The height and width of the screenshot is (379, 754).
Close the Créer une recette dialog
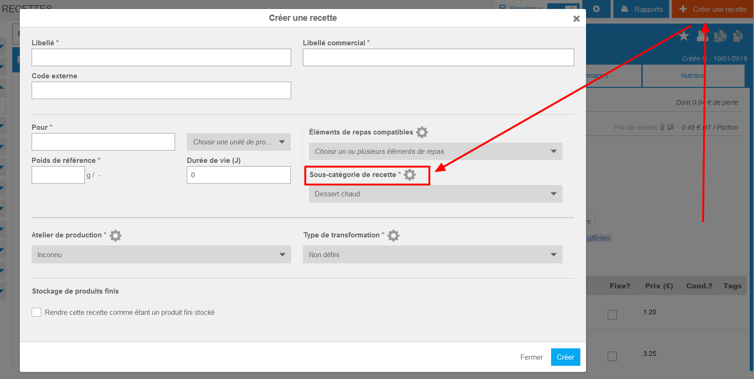point(576,18)
